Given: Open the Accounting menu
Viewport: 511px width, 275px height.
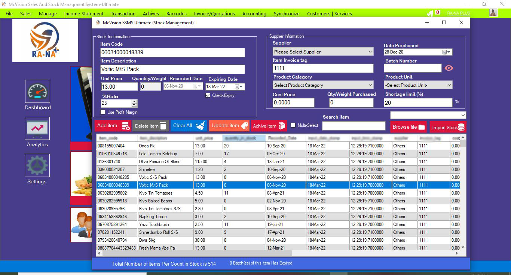Looking at the screenshot, I should point(254,13).
